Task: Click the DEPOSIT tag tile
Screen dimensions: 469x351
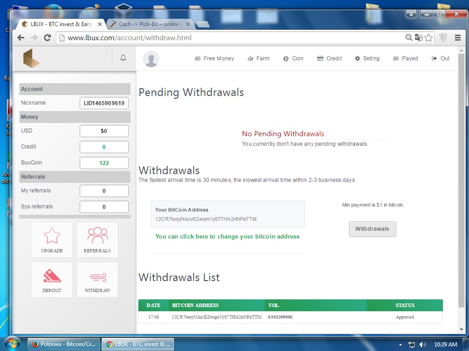Action: click(52, 280)
